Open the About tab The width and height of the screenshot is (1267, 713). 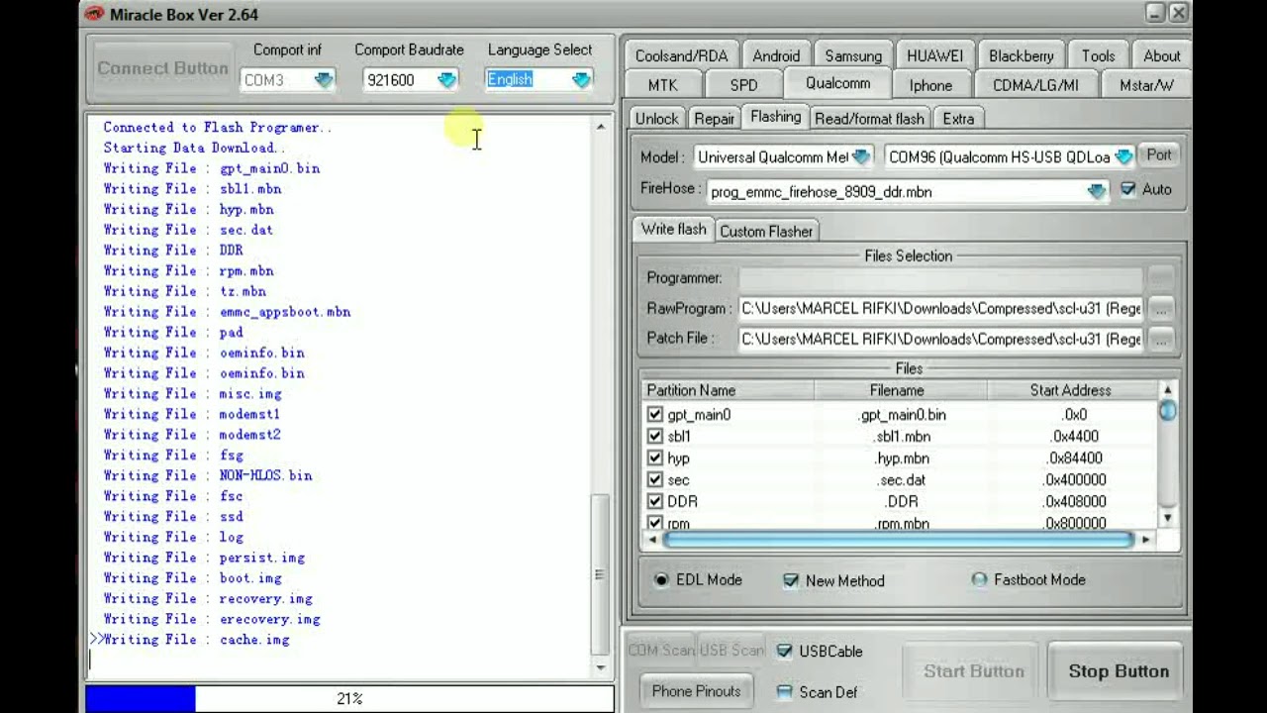[x=1161, y=56]
